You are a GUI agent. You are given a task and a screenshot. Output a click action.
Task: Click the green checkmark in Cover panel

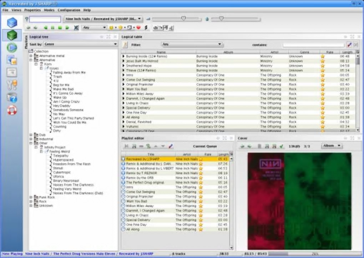point(281,146)
